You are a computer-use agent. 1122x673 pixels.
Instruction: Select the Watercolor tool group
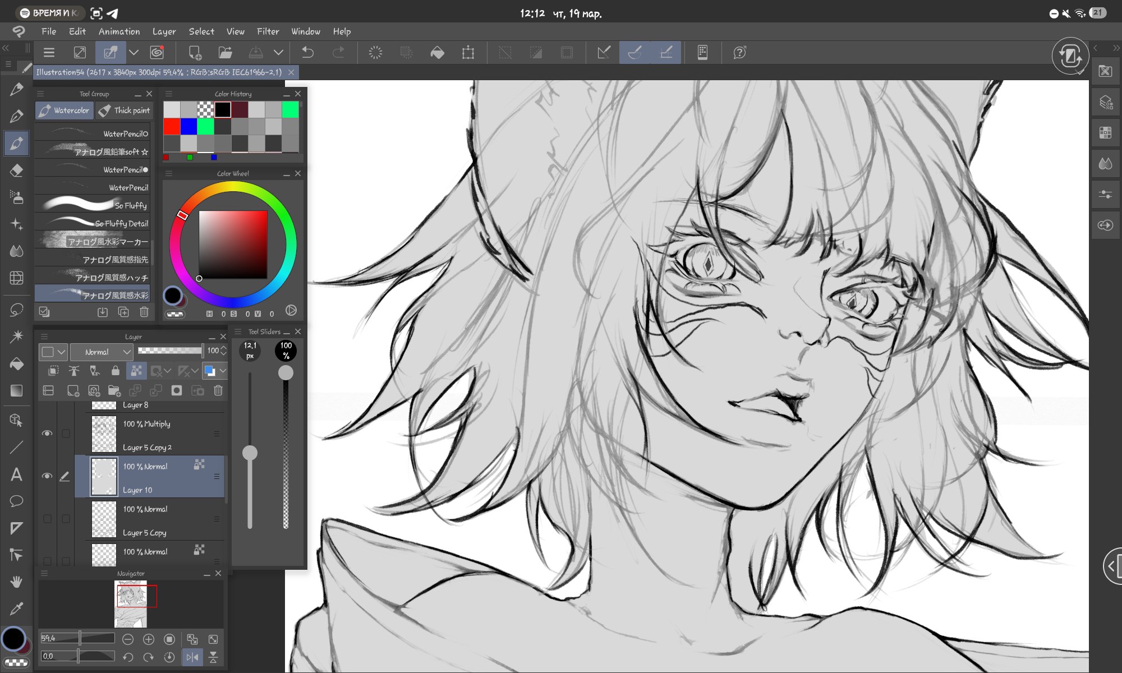(65, 110)
